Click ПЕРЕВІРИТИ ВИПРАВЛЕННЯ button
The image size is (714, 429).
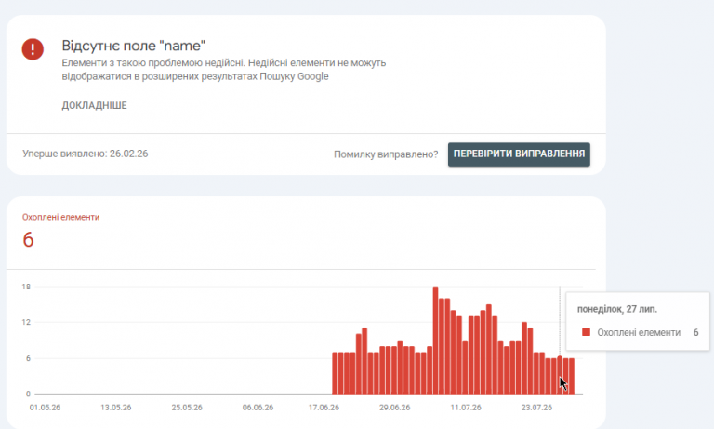coord(519,154)
